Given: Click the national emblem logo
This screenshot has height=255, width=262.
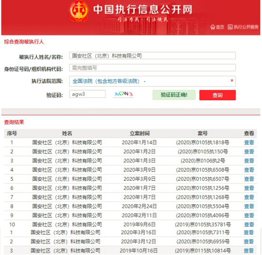Looking at the screenshot, I should pyautogui.click(x=79, y=11).
